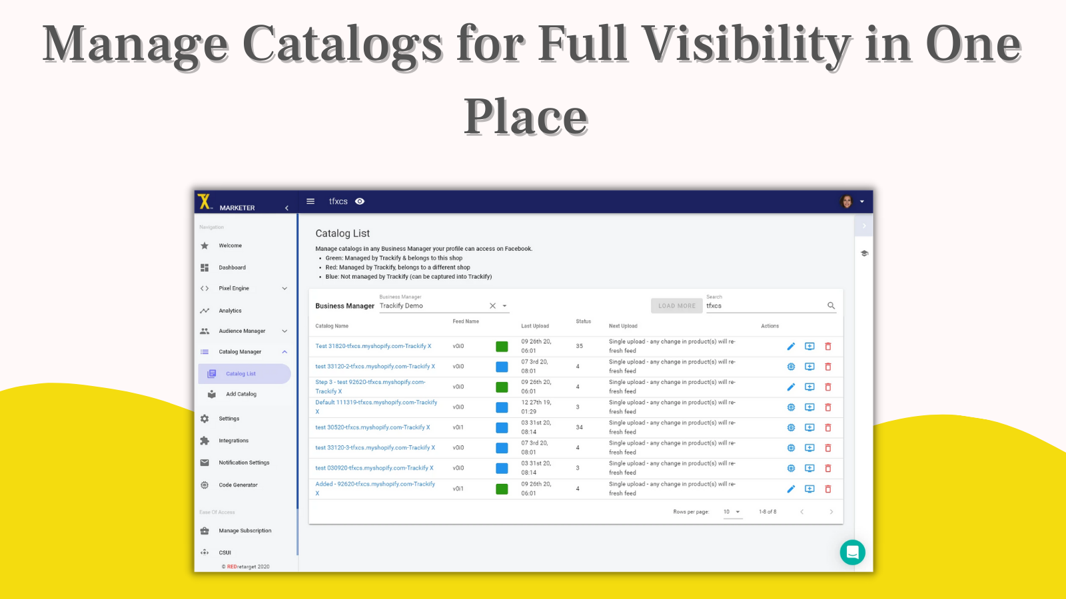This screenshot has height=599, width=1066.
Task: Open the Default 111319-tfxcs catalog link
Action: [376, 407]
